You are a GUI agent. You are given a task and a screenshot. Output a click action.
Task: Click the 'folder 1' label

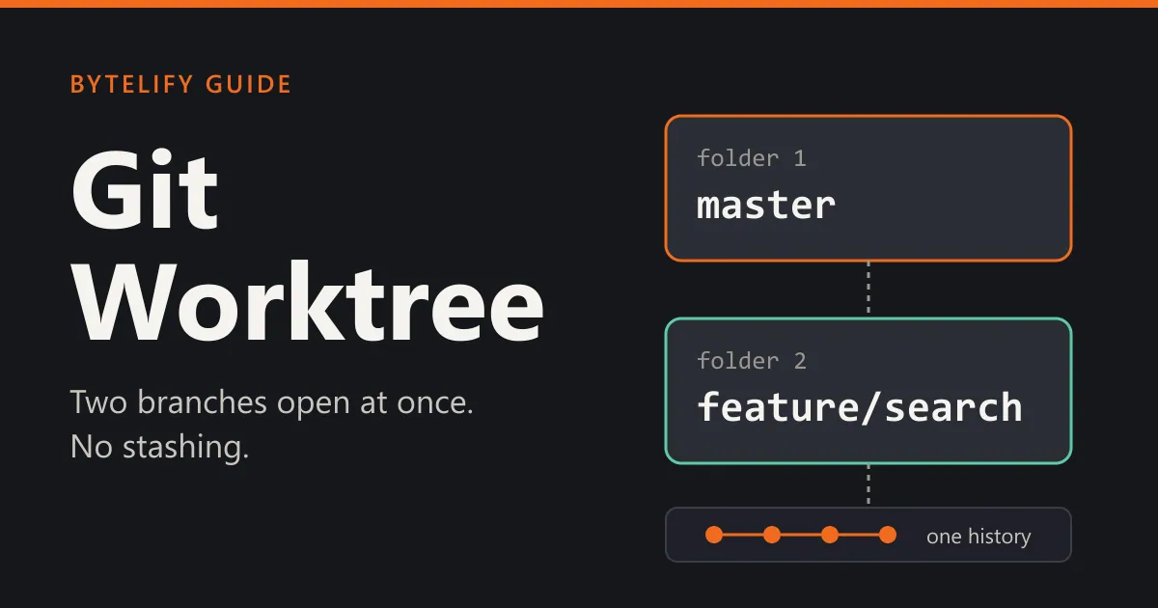pos(751,157)
